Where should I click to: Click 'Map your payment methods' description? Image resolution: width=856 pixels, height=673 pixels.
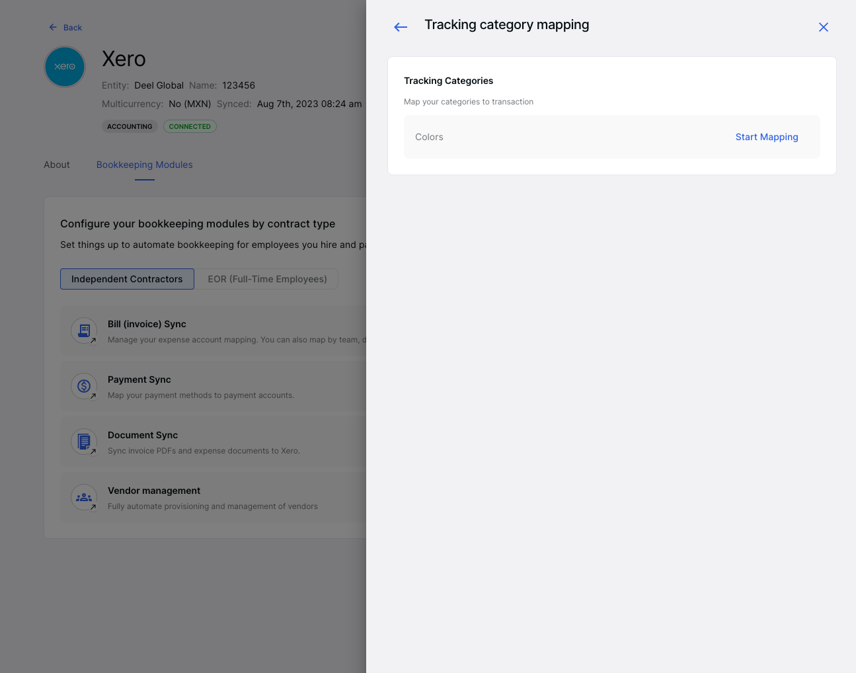[x=201, y=395]
